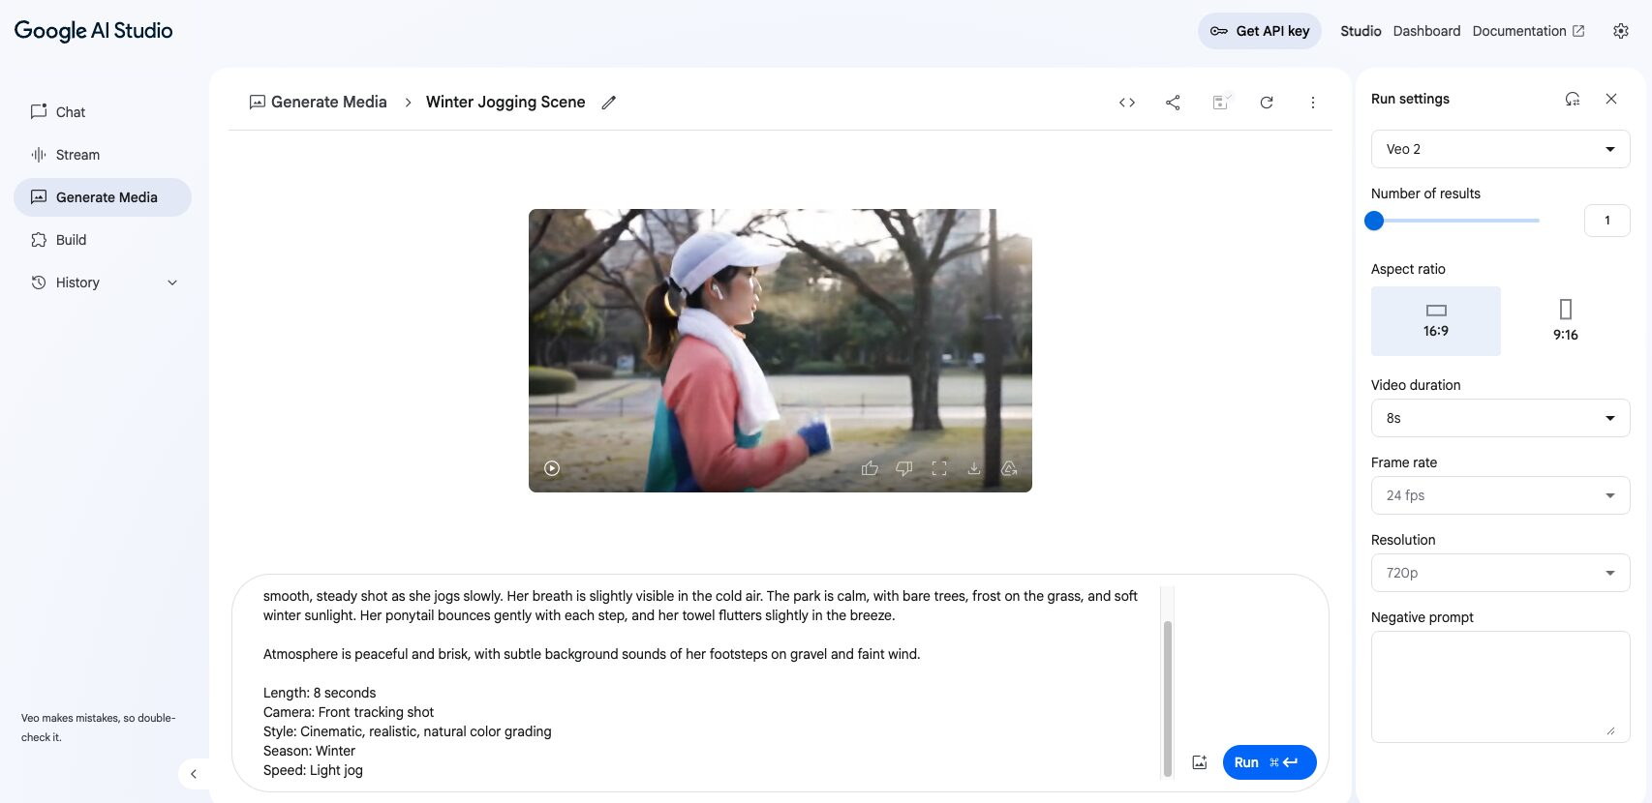Click the reset run settings icon
Viewport: 1652px width, 803px height.
pos(1573,99)
